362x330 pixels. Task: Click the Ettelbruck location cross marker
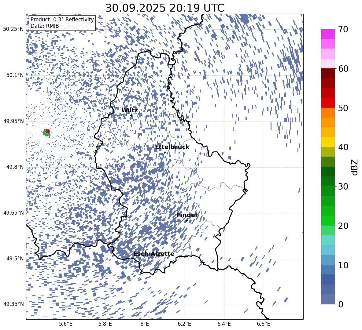tap(165, 152)
